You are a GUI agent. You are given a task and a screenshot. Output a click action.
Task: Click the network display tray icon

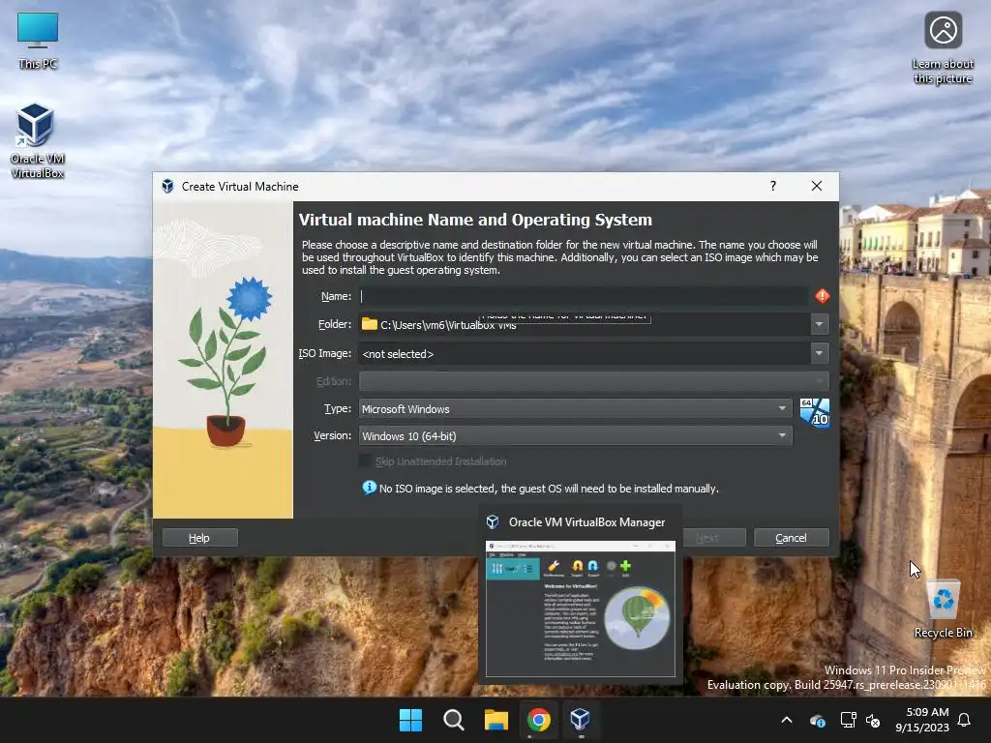click(848, 720)
